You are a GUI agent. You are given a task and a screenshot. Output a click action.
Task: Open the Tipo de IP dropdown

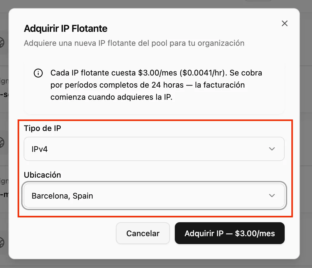pyautogui.click(x=154, y=149)
